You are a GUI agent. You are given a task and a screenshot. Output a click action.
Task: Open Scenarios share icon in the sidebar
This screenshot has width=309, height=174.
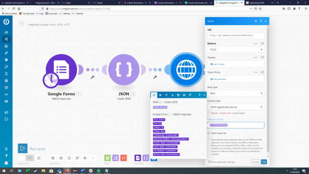click(x=6, y=39)
